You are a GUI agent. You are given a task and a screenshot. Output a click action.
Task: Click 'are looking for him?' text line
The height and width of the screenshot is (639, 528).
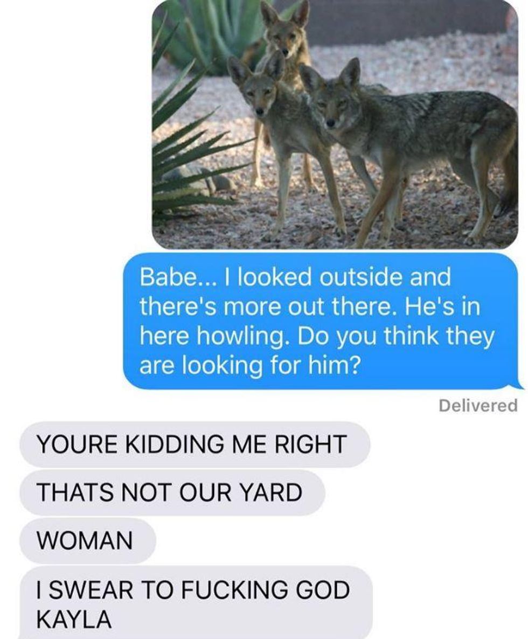click(250, 366)
